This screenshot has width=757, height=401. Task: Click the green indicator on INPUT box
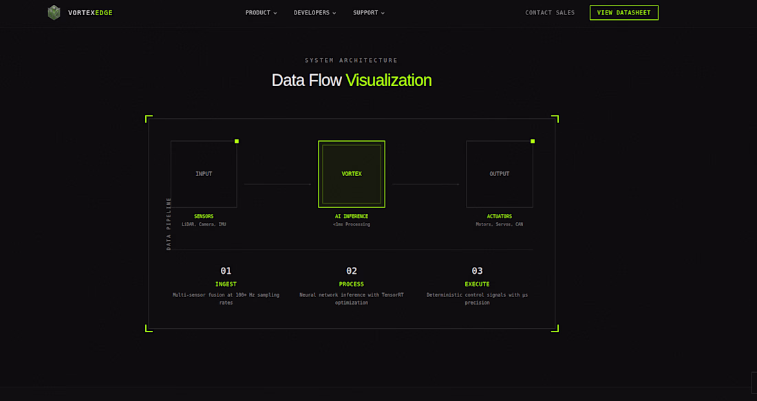tap(237, 142)
